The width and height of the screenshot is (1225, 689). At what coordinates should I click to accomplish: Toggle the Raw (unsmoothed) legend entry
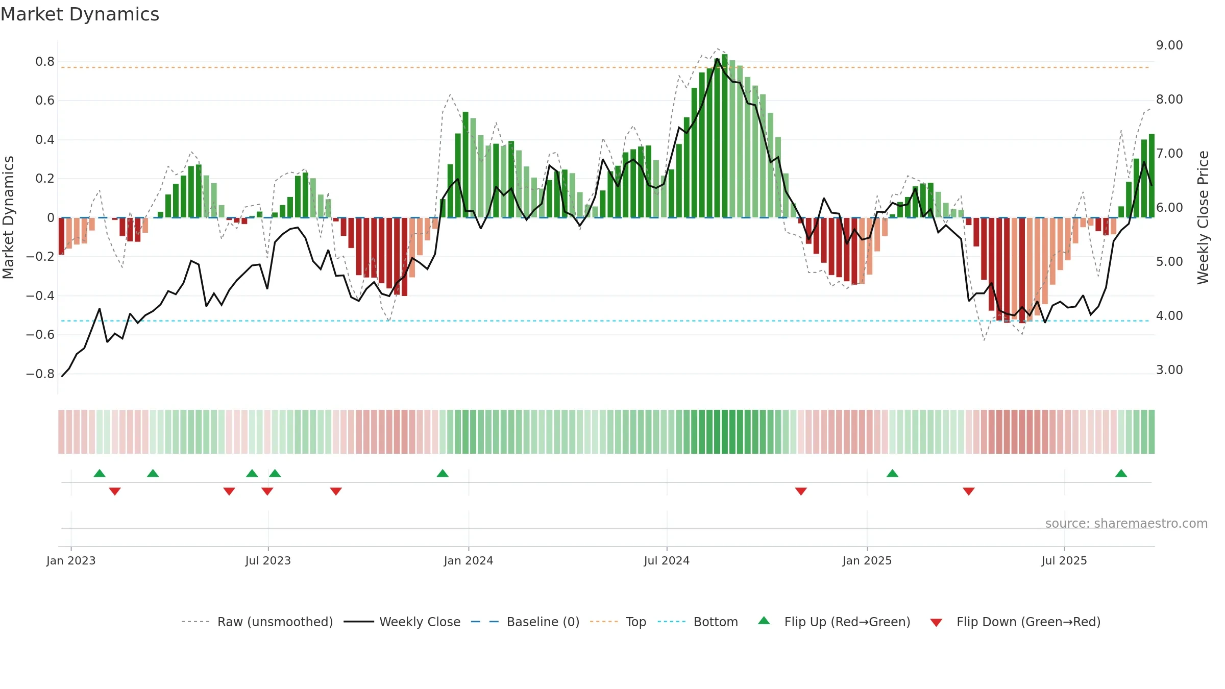pyautogui.click(x=257, y=622)
